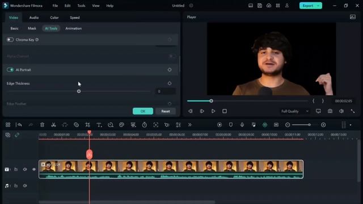Open the Audio properties tab
Image resolution: width=363 pixels, height=204 pixels.
[x=34, y=18]
